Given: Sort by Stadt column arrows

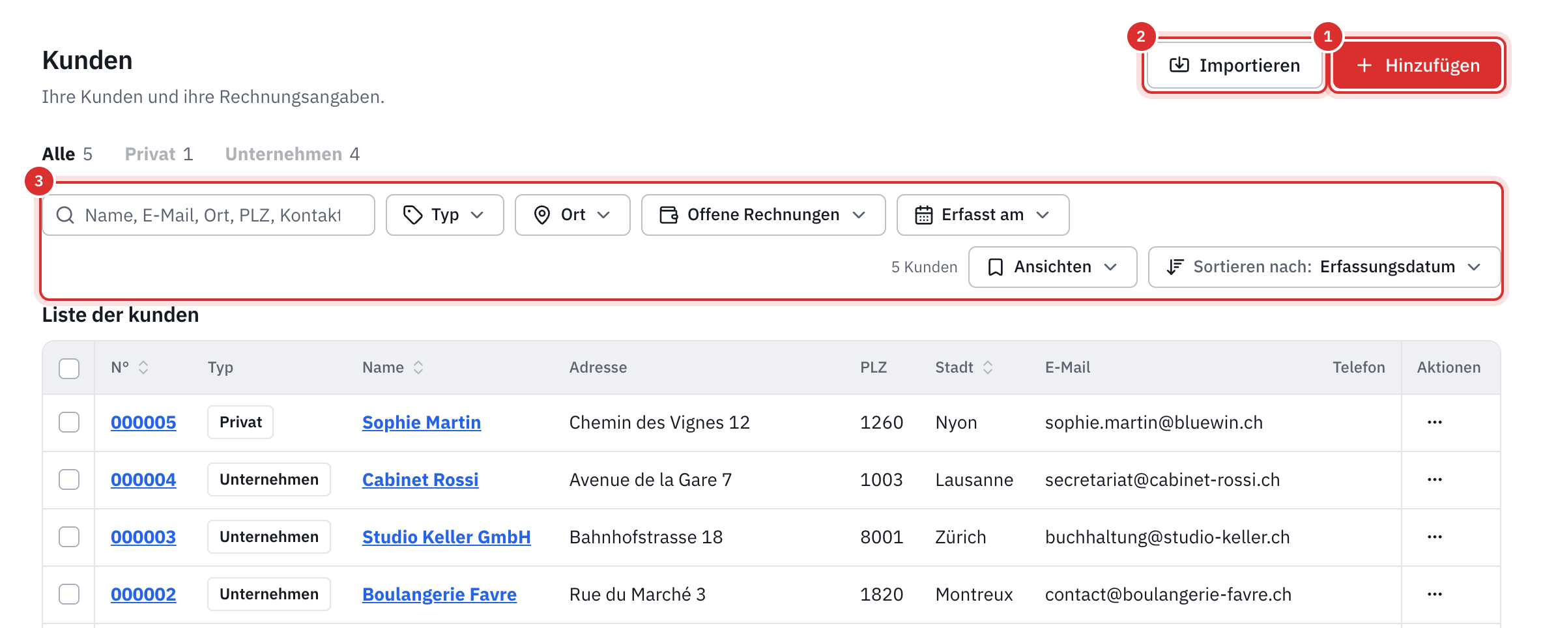Looking at the screenshot, I should click(988, 367).
